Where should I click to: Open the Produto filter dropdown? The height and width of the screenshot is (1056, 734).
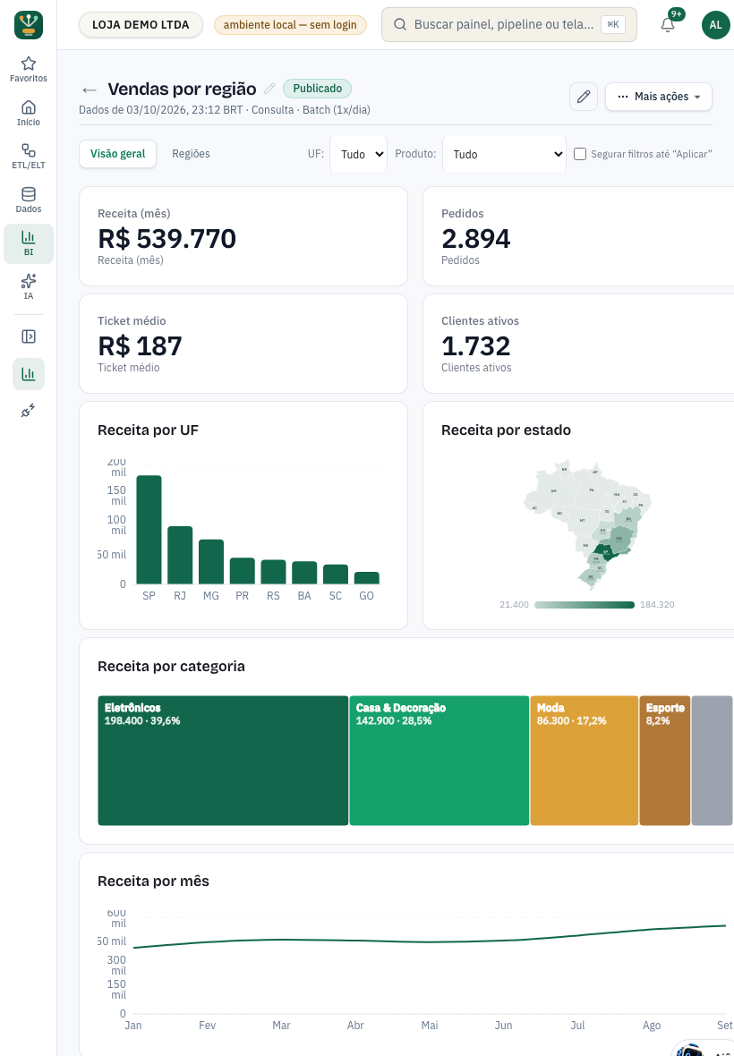tap(504, 154)
